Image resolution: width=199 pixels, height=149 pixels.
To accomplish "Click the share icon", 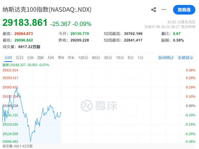I will click(x=154, y=10).
